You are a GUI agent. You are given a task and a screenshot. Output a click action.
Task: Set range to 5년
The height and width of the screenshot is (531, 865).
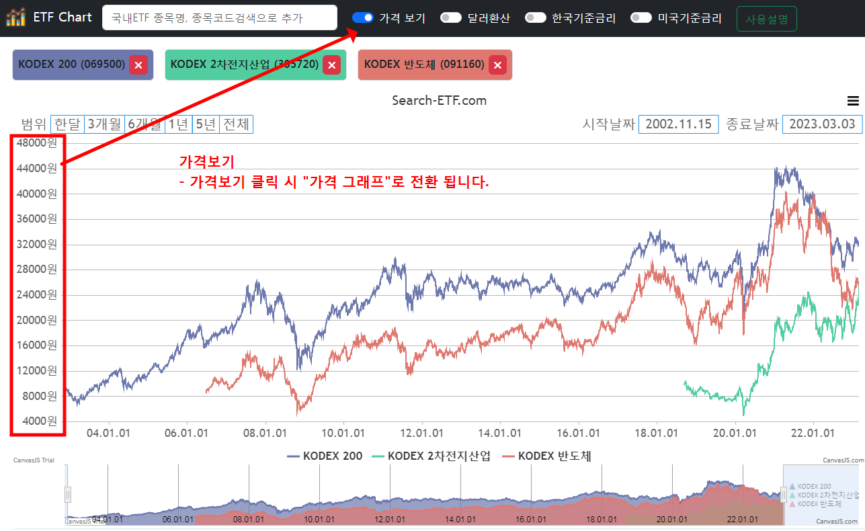point(206,124)
